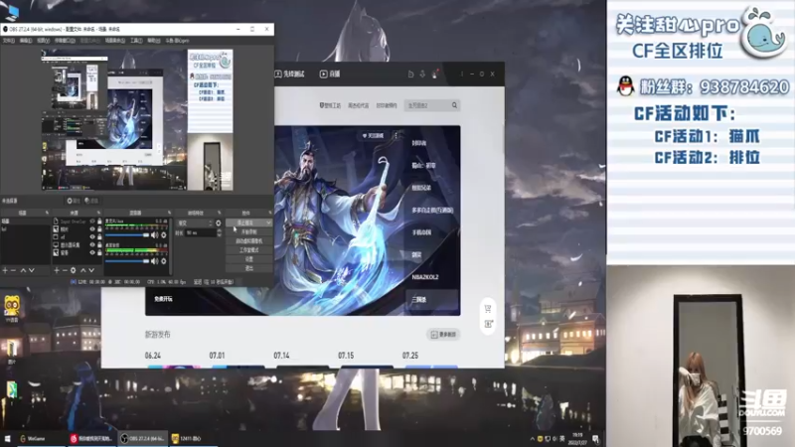Toggle lock on the display capture source

(x=99, y=244)
